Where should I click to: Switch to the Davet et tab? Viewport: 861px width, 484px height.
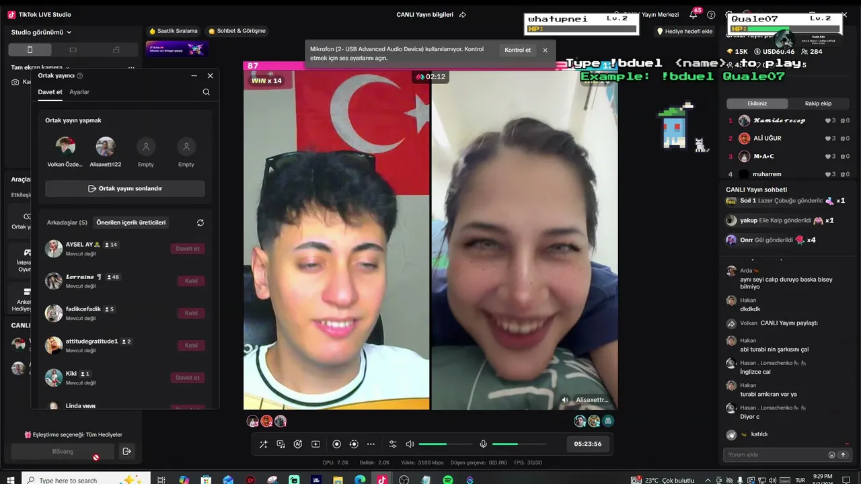pyautogui.click(x=50, y=92)
